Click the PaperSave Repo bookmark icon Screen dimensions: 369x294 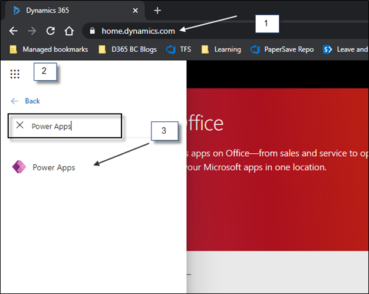tap(255, 49)
